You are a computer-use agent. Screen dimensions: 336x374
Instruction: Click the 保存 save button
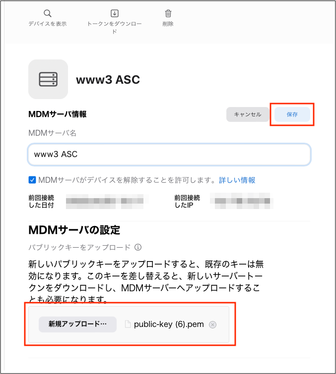(292, 114)
